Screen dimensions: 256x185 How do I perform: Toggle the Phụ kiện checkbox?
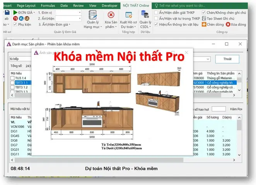click(x=15, y=24)
